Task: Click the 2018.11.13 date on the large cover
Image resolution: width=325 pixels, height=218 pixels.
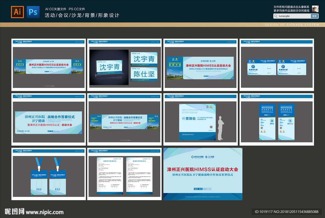Action: tap(207, 189)
